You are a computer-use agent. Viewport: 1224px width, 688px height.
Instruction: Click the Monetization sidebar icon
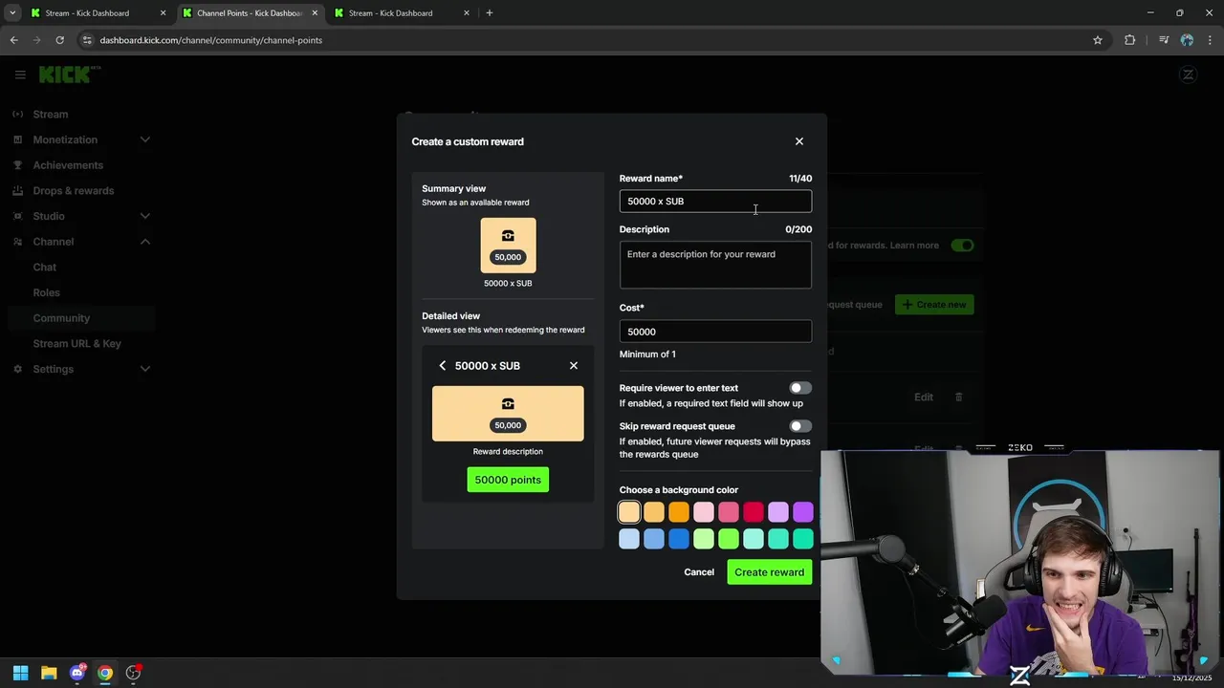pyautogui.click(x=17, y=140)
